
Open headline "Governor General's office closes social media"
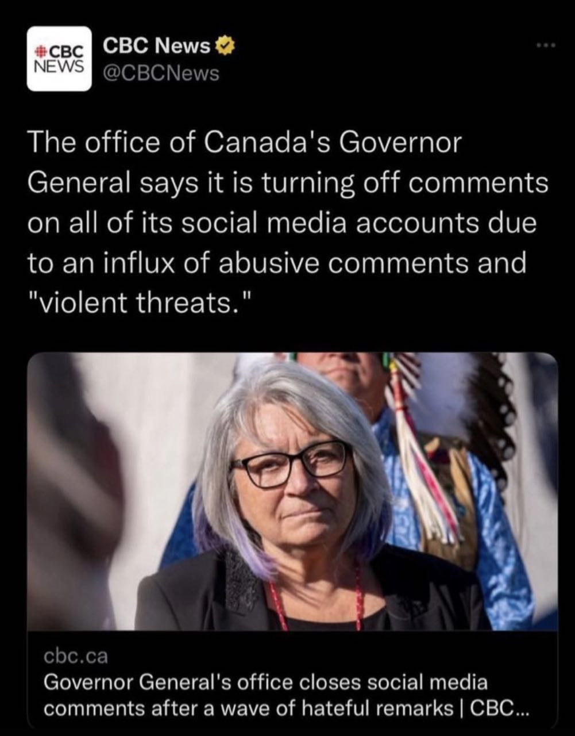[x=265, y=682]
